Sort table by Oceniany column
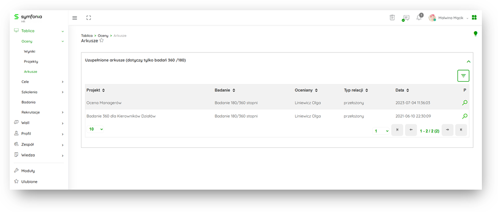The height and width of the screenshot is (212, 498). coord(306,90)
